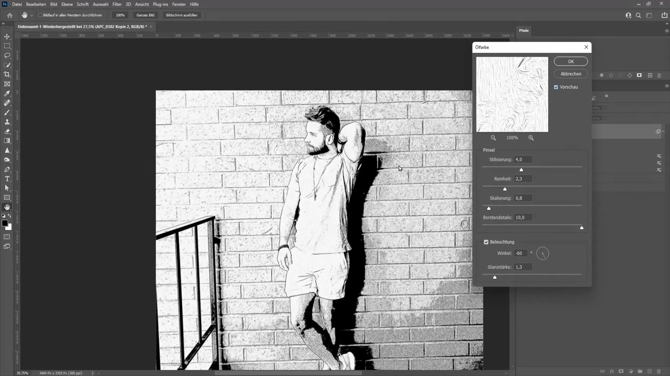Click the document zoom percentage field

22,373
